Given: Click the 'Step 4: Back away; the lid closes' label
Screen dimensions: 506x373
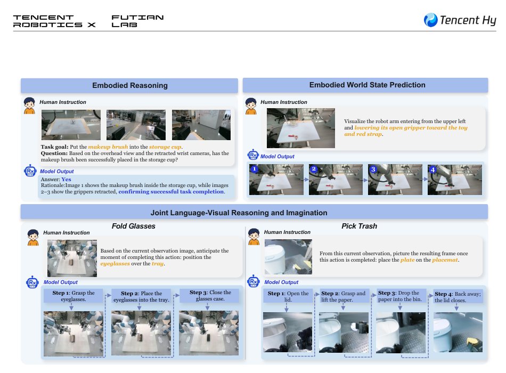Looking at the screenshot, I should 458,296.
